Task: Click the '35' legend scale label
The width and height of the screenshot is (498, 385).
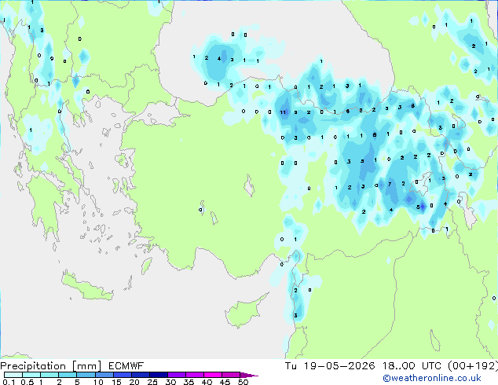Action: tap(189, 382)
